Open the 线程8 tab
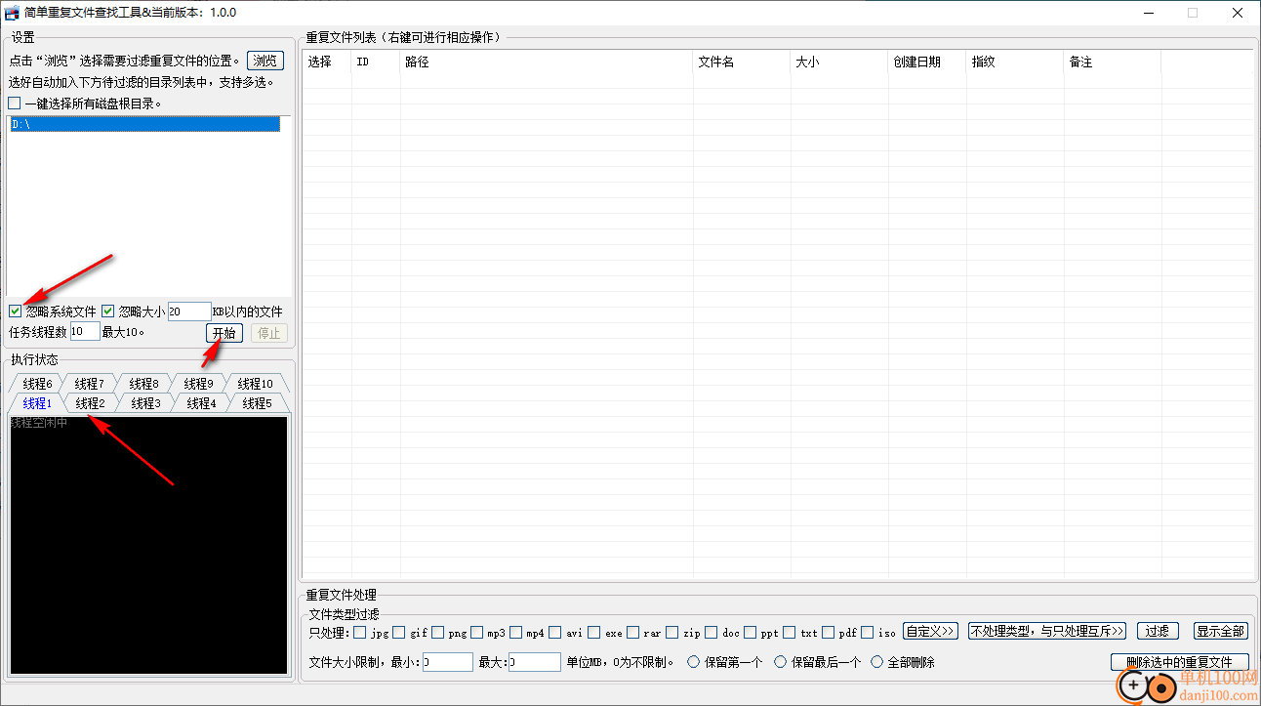1261x706 pixels. point(142,384)
